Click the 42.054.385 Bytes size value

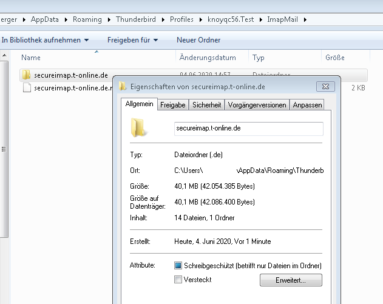[228, 186]
